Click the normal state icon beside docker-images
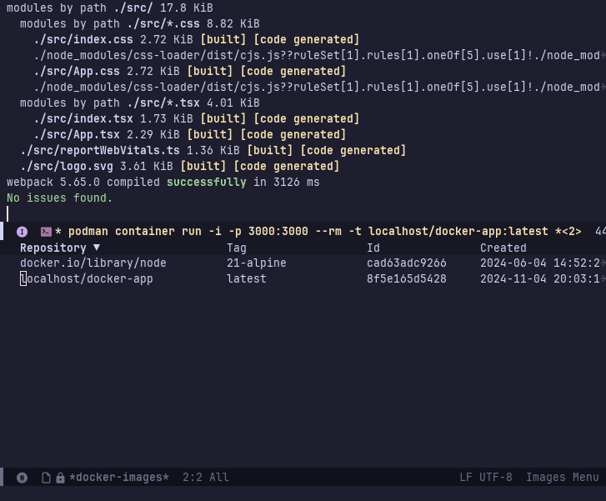The image size is (606, 501). pos(23,478)
